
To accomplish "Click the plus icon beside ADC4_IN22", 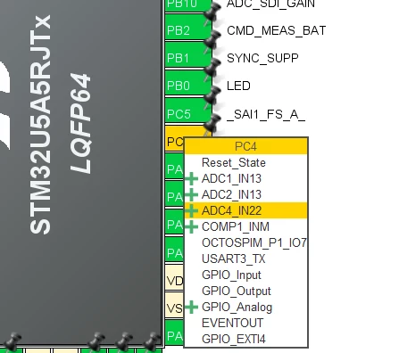I will coord(191,210).
